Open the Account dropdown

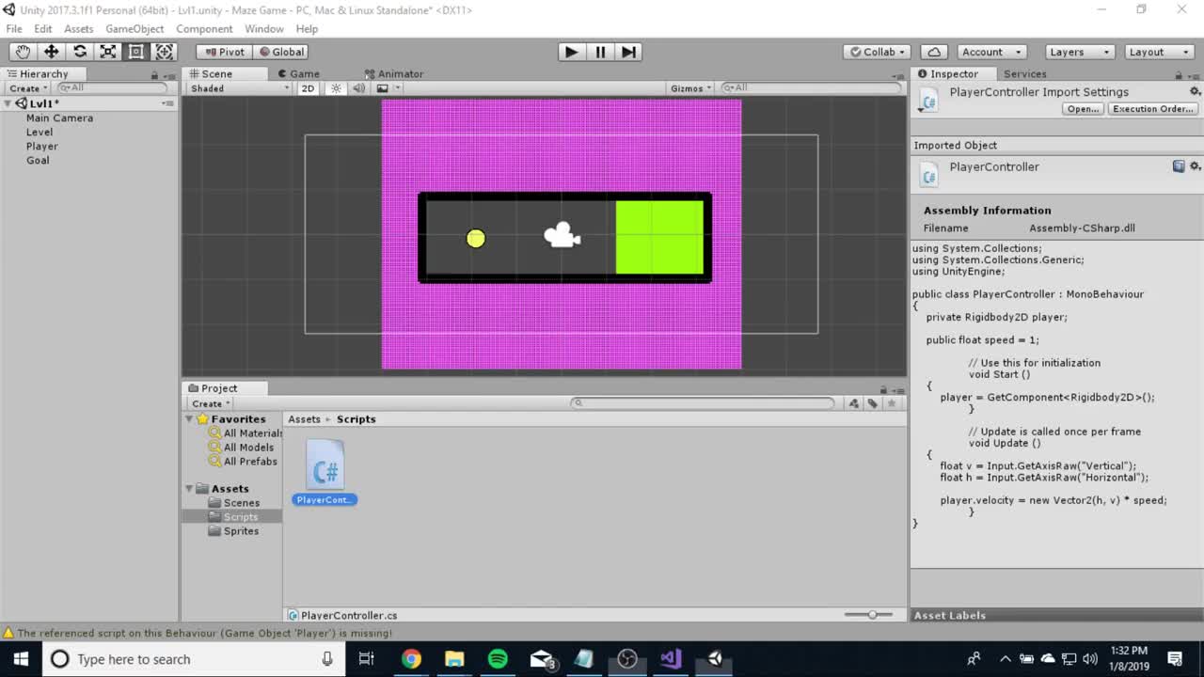click(990, 52)
